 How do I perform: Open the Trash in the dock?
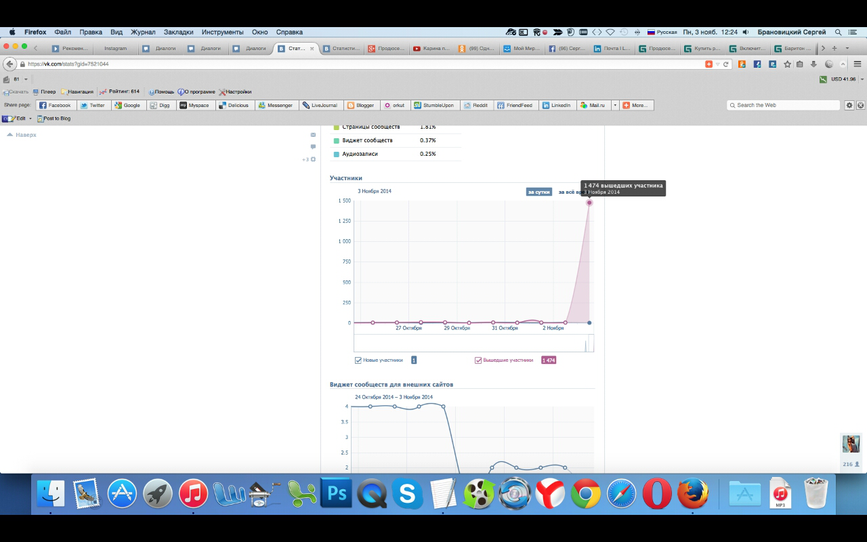[x=816, y=494]
